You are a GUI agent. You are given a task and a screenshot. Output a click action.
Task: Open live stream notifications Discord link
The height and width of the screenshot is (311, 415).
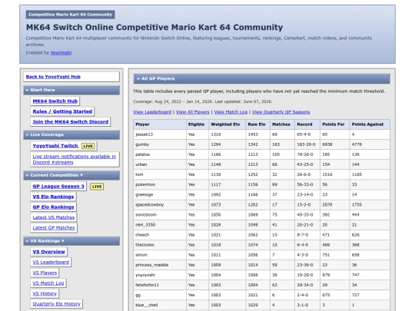pyautogui.click(x=75, y=160)
